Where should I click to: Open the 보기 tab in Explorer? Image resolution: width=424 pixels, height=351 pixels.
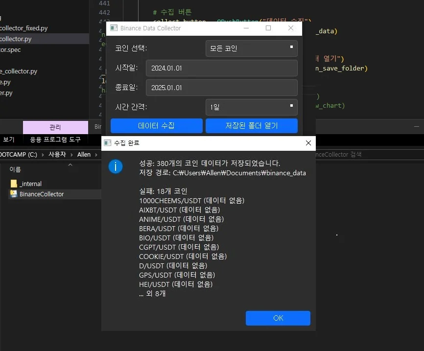click(x=9, y=140)
